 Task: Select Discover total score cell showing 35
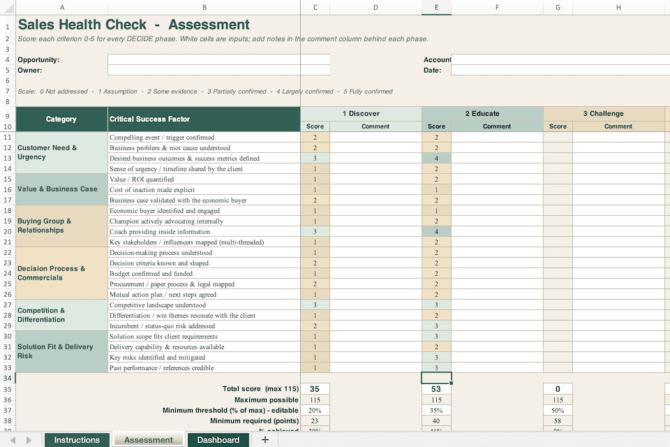[315, 389]
